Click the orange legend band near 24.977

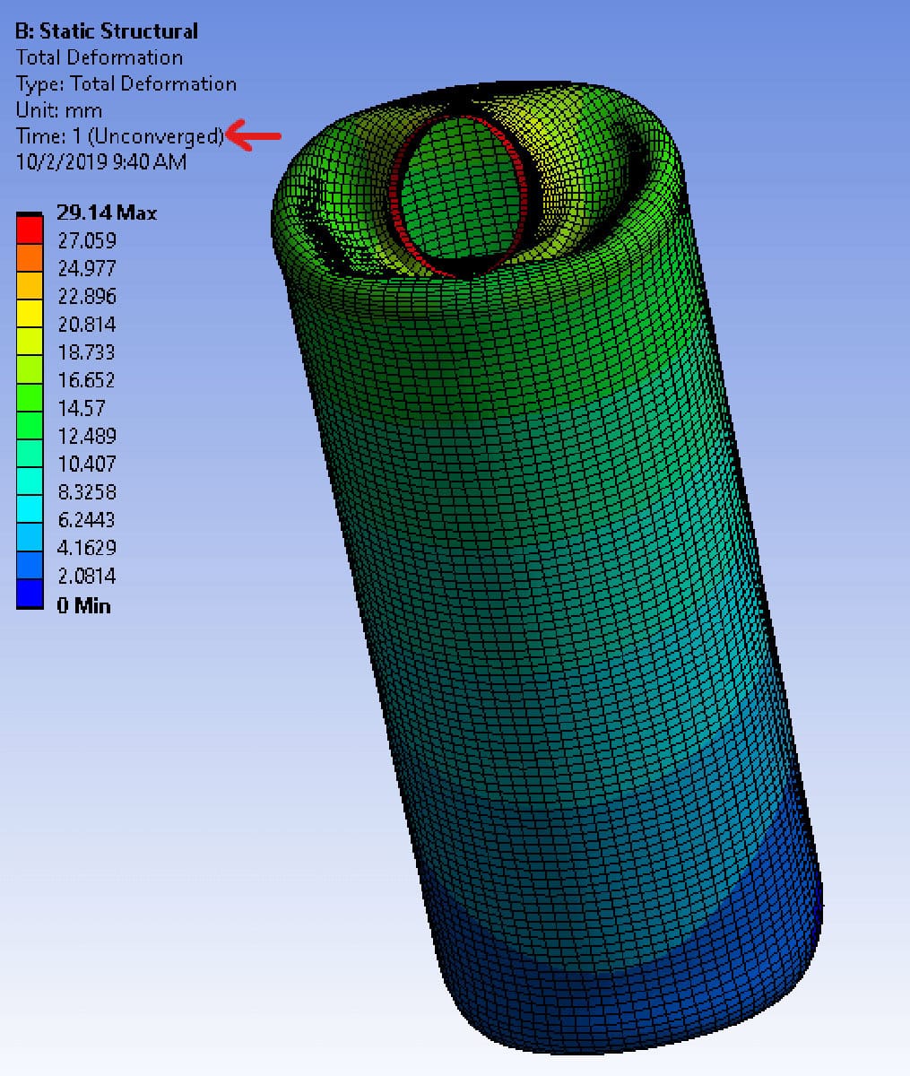[30, 258]
